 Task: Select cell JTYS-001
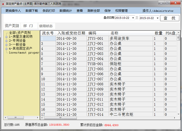pos(98,38)
